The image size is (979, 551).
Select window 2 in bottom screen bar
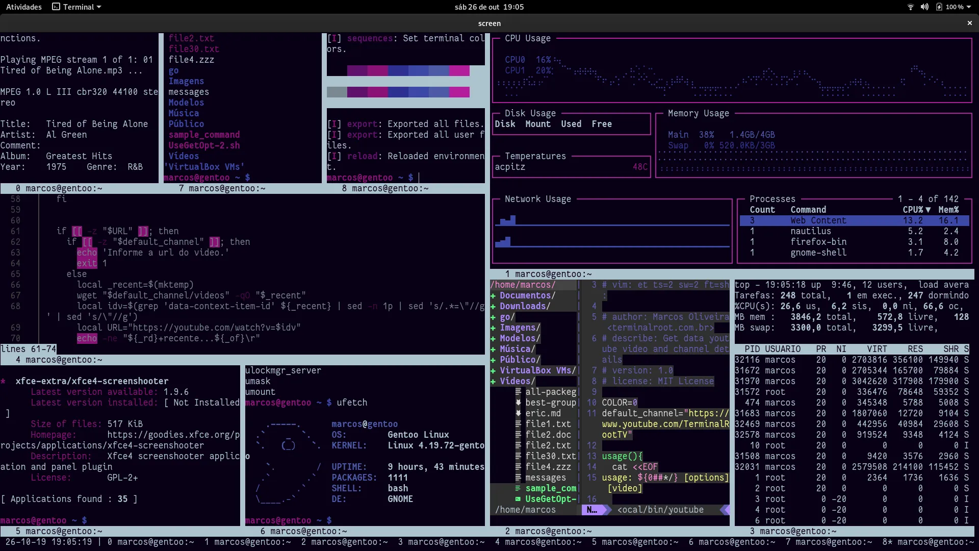pos(344,542)
